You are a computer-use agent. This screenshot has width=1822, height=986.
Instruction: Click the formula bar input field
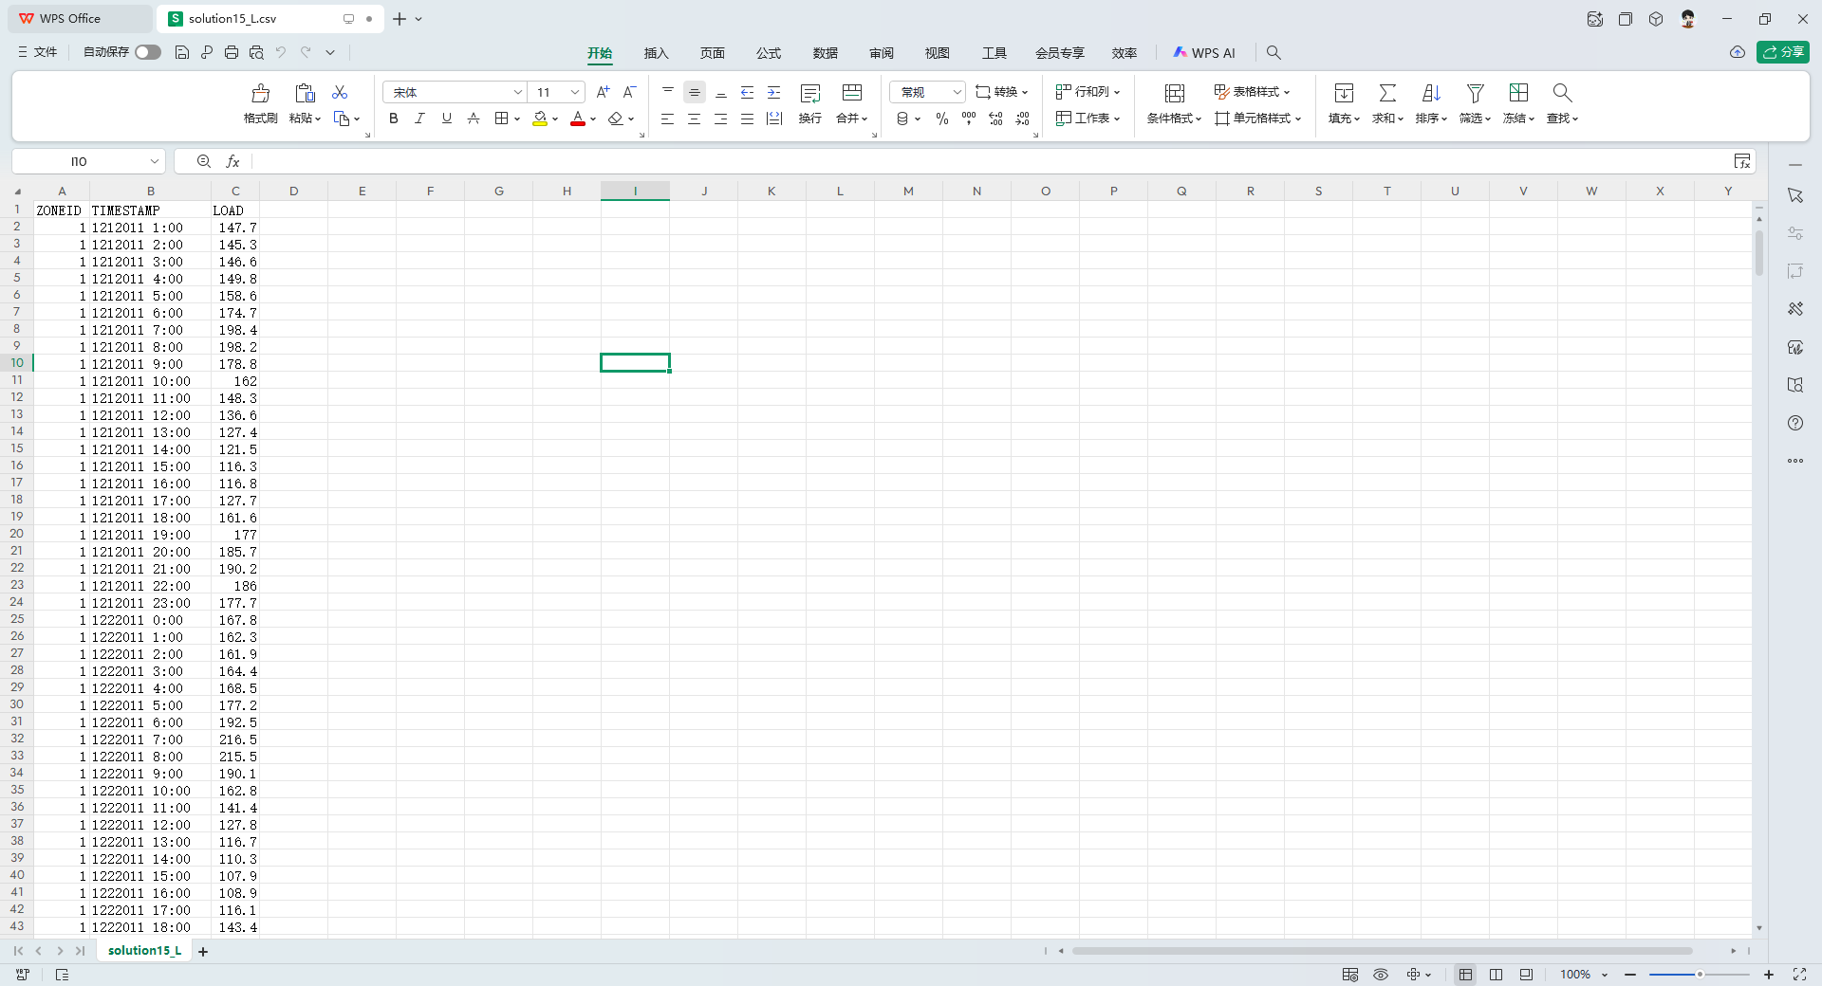coord(992,161)
